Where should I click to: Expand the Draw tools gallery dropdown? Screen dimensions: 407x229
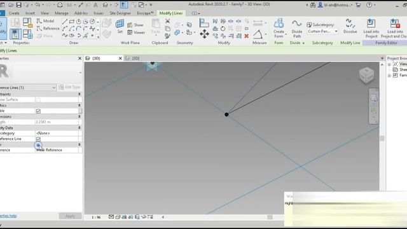point(98,37)
